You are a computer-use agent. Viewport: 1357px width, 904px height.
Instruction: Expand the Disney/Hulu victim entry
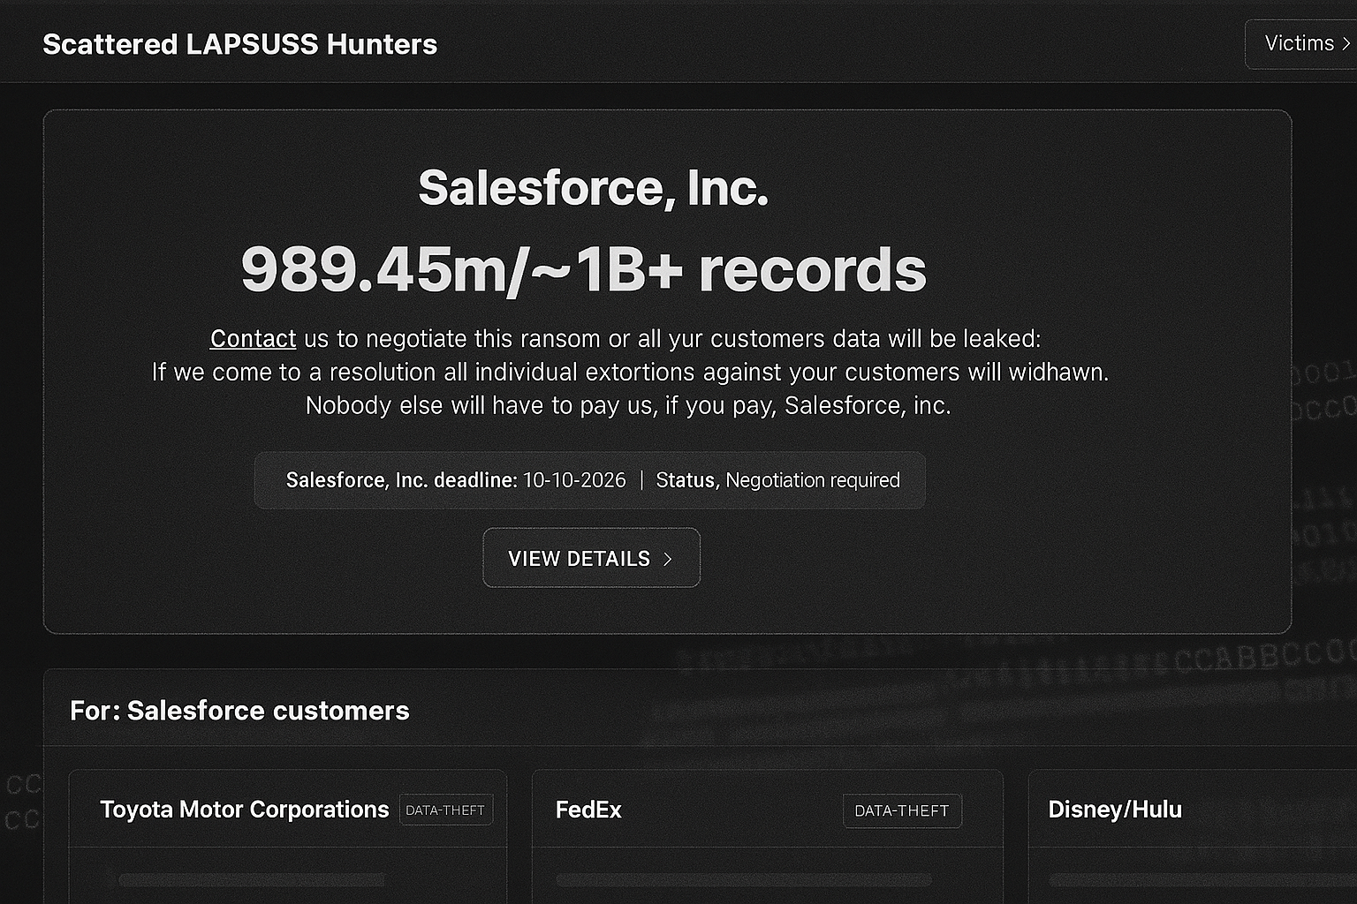(1115, 809)
